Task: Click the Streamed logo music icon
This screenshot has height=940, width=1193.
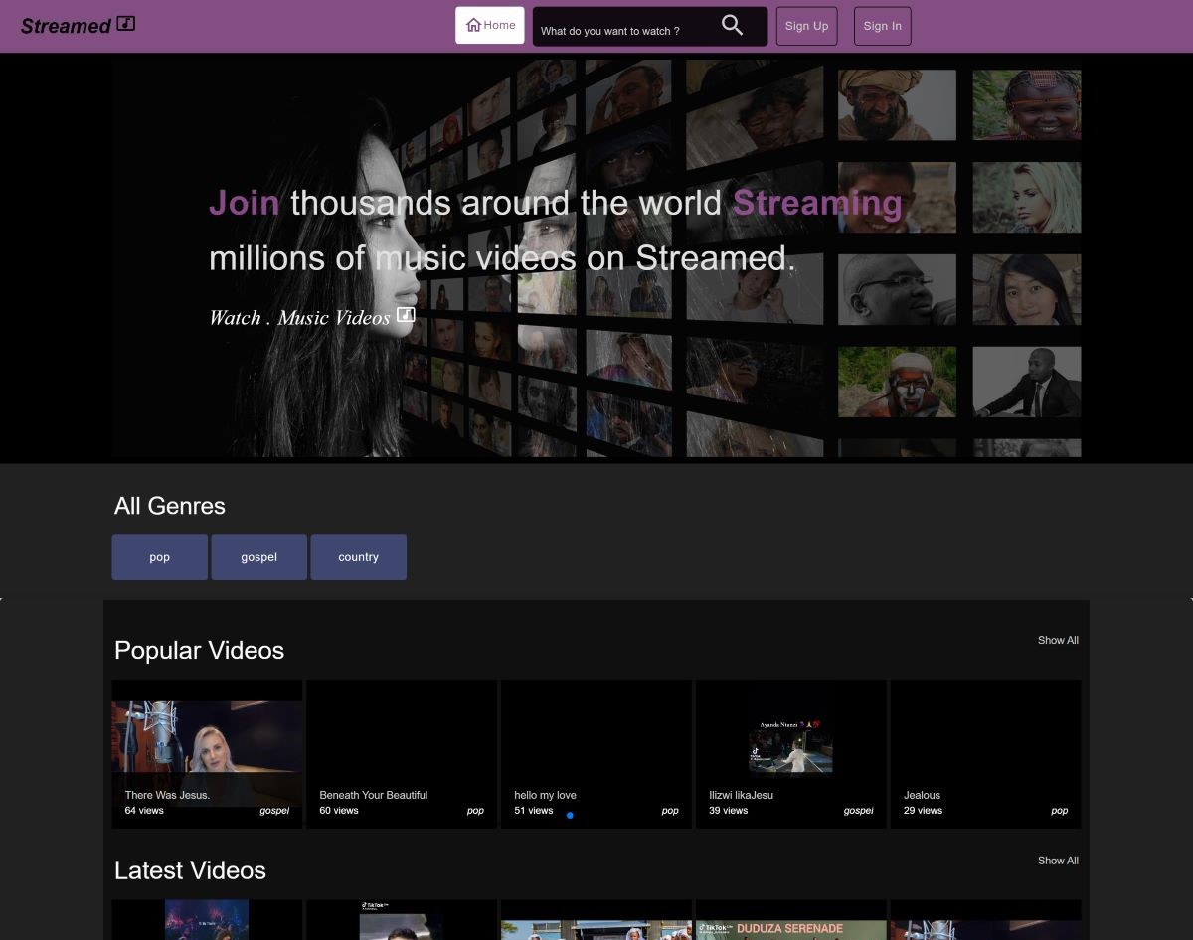Action: (x=125, y=24)
